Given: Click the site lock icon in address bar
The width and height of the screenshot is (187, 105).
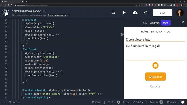Looking at the screenshot, I should pos(15,5).
